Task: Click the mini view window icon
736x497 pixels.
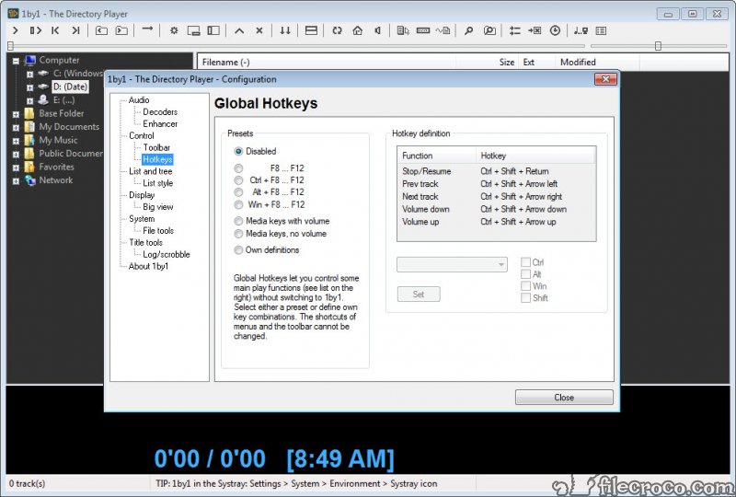Action: 193,31
